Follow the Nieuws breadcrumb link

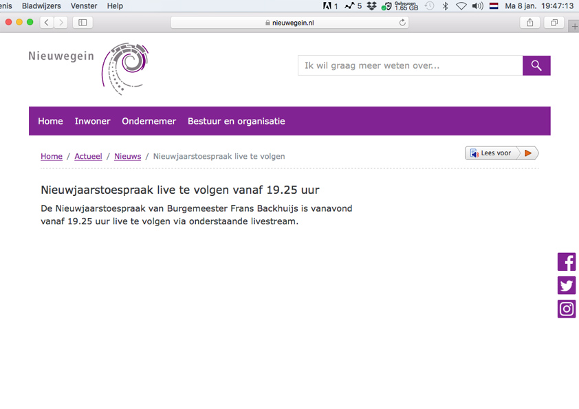click(x=127, y=156)
